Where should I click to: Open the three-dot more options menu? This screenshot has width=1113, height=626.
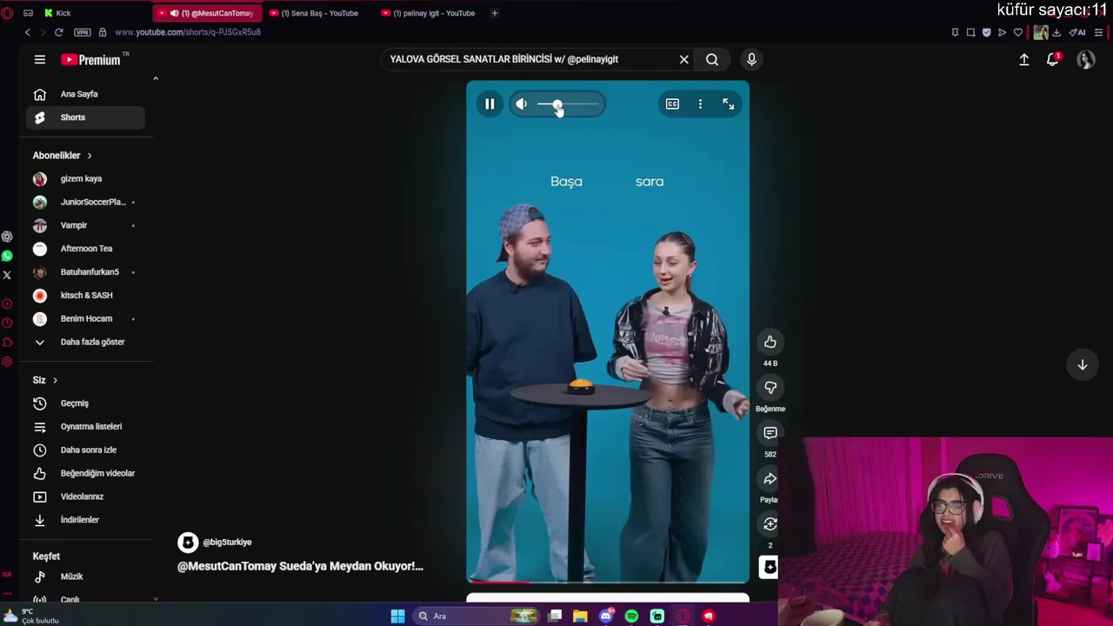pyautogui.click(x=700, y=104)
